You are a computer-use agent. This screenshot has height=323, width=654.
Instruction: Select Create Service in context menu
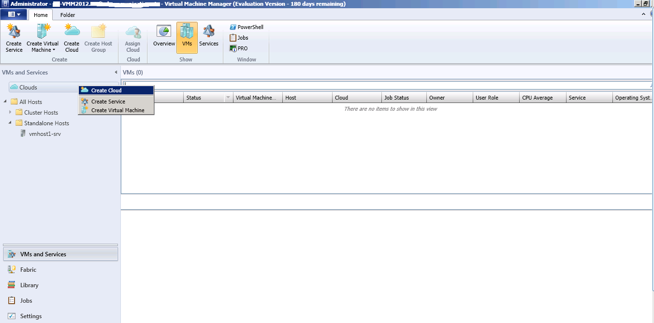tap(107, 101)
